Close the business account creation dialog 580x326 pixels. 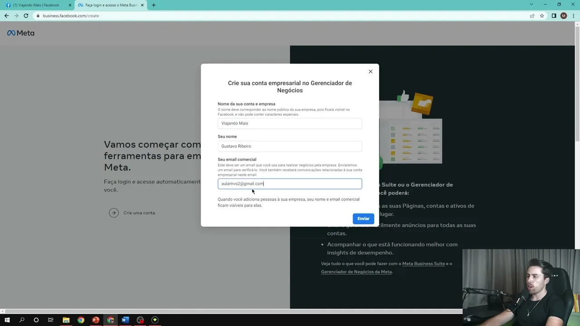coord(371,72)
